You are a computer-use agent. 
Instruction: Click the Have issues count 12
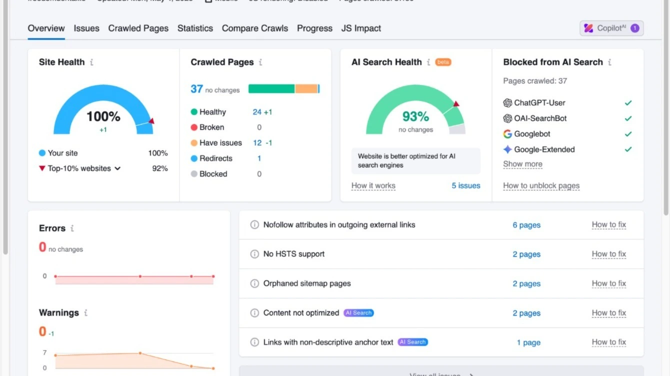[257, 143]
